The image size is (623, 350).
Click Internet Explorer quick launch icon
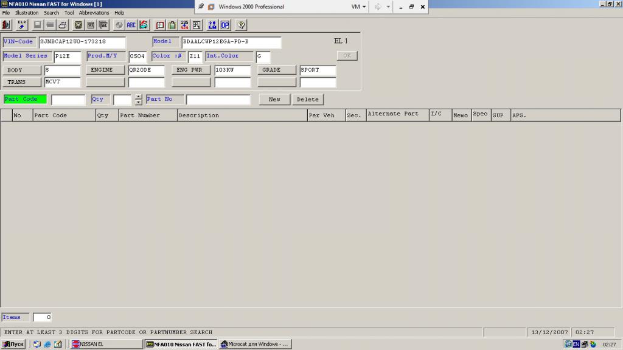click(x=47, y=344)
